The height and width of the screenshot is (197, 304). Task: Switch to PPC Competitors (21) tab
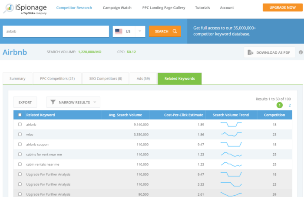pyautogui.click(x=57, y=78)
